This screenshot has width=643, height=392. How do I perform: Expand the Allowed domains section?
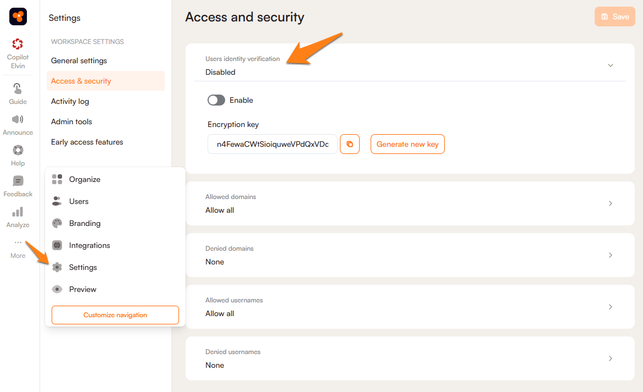[x=610, y=203]
